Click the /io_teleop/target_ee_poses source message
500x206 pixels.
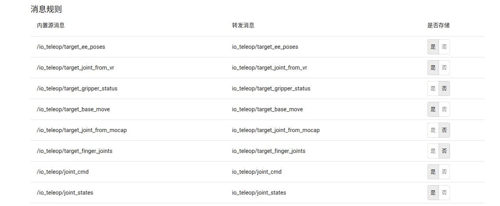click(x=71, y=47)
